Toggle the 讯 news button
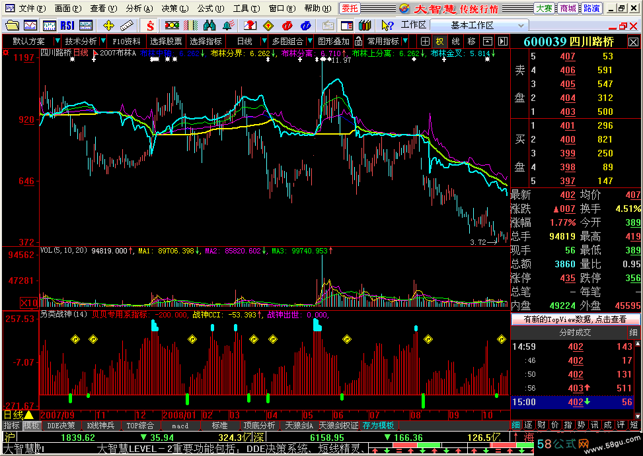 click(x=594, y=425)
